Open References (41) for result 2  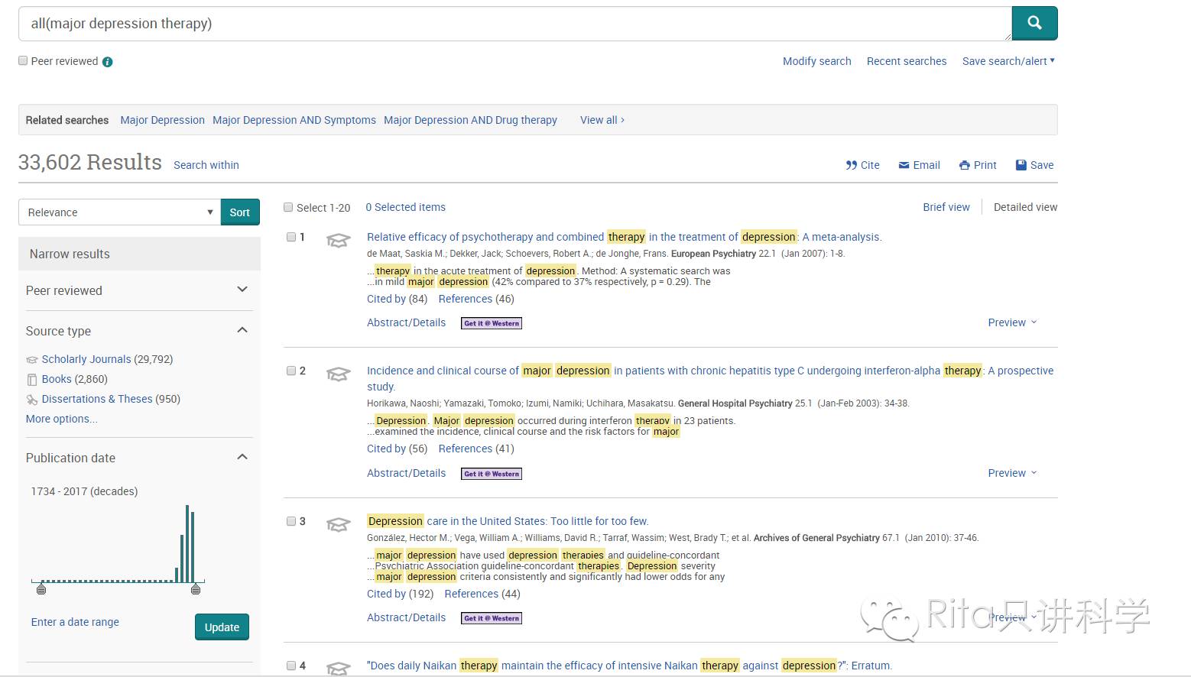coord(476,449)
